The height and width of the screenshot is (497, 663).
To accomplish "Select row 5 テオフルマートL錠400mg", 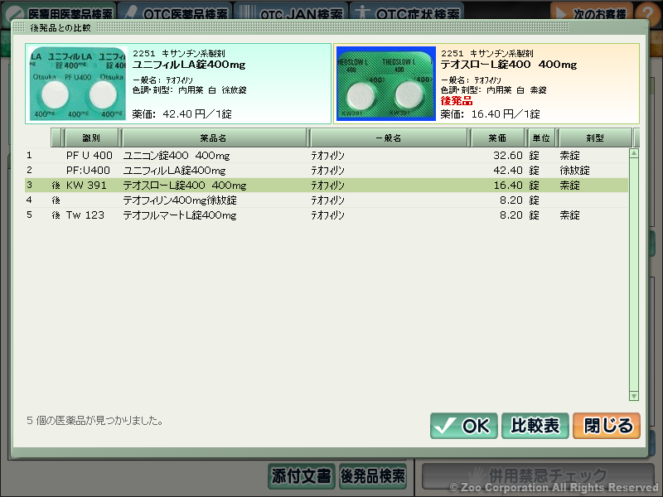I will pos(327,215).
